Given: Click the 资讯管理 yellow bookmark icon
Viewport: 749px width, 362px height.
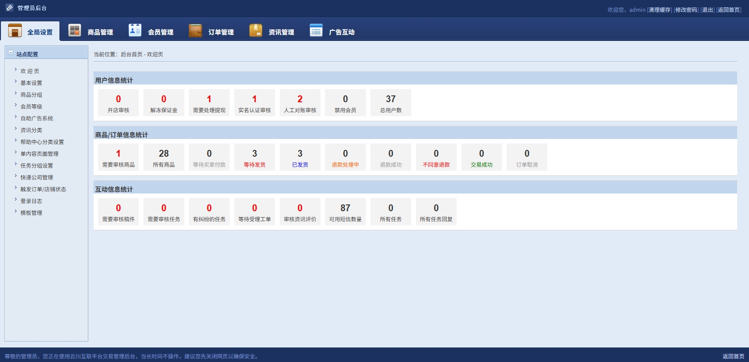Looking at the screenshot, I should [x=256, y=30].
